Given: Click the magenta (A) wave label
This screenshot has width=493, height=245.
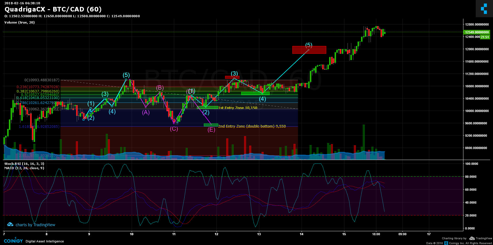Looking at the screenshot, I should coord(146,112).
